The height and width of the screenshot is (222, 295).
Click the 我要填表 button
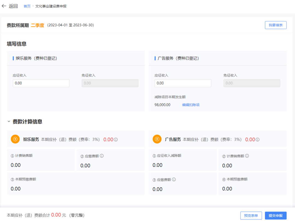click(276, 25)
